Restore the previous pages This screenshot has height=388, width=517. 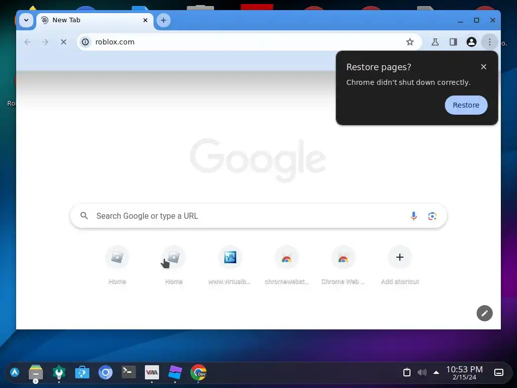[x=466, y=105]
